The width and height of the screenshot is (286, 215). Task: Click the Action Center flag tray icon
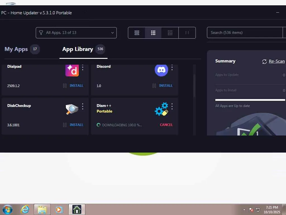(x=251, y=210)
